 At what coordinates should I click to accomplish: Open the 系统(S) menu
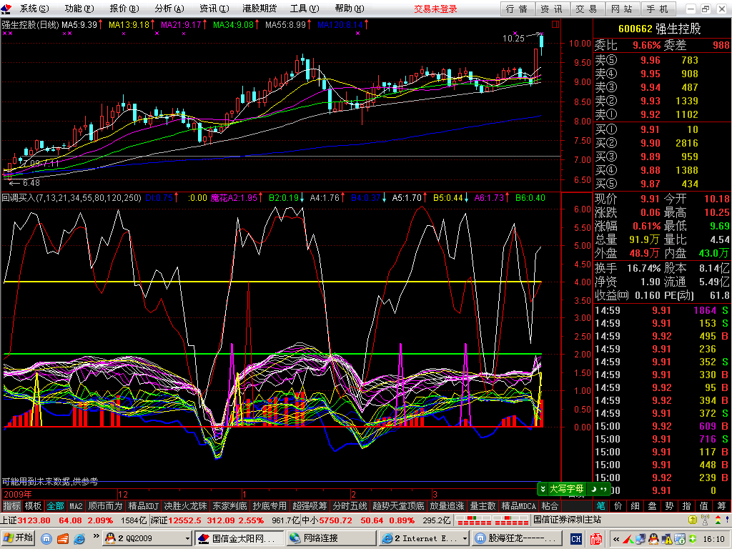(34, 9)
